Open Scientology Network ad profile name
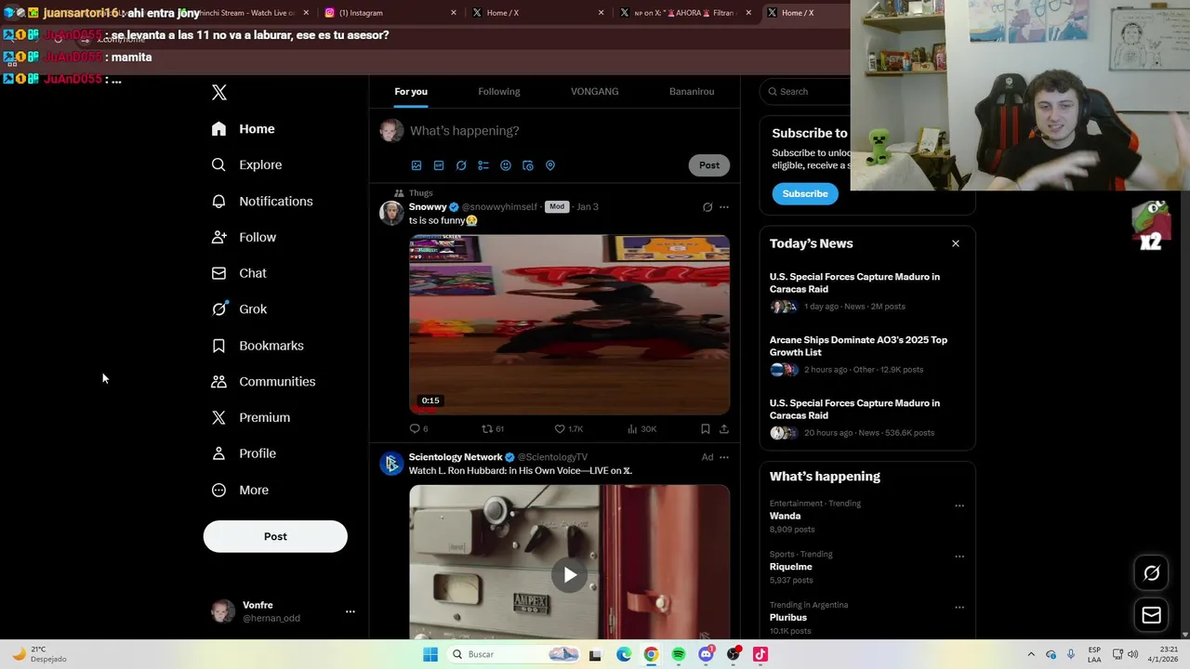The height and width of the screenshot is (669, 1190). pos(456,457)
